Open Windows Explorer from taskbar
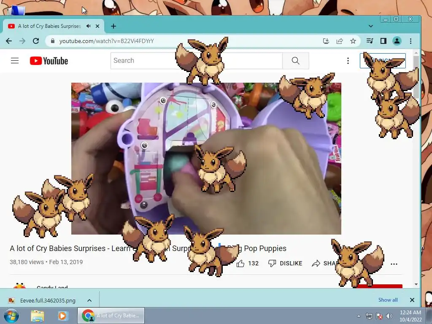 pos(38,316)
